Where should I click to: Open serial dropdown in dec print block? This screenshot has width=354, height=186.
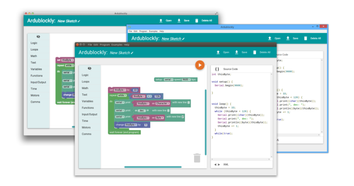pyautogui.click(x=120, y=110)
